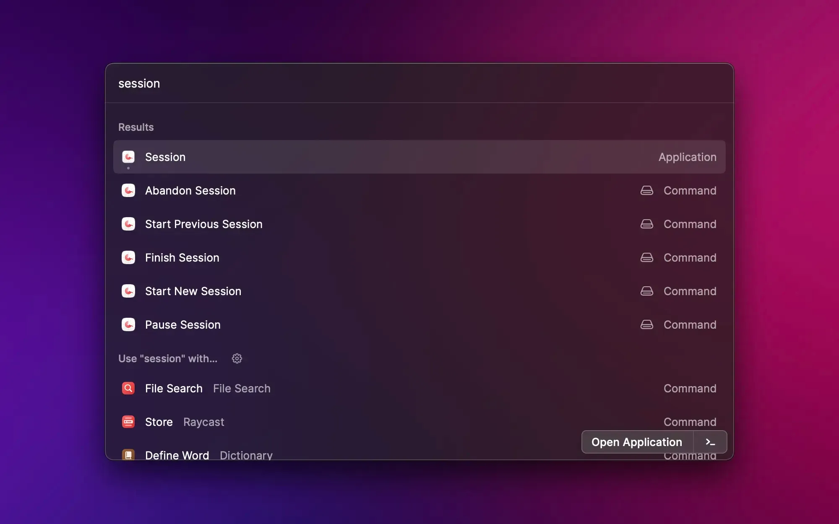Image resolution: width=839 pixels, height=524 pixels.
Task: Open the File Search command icon
Action: pyautogui.click(x=128, y=388)
